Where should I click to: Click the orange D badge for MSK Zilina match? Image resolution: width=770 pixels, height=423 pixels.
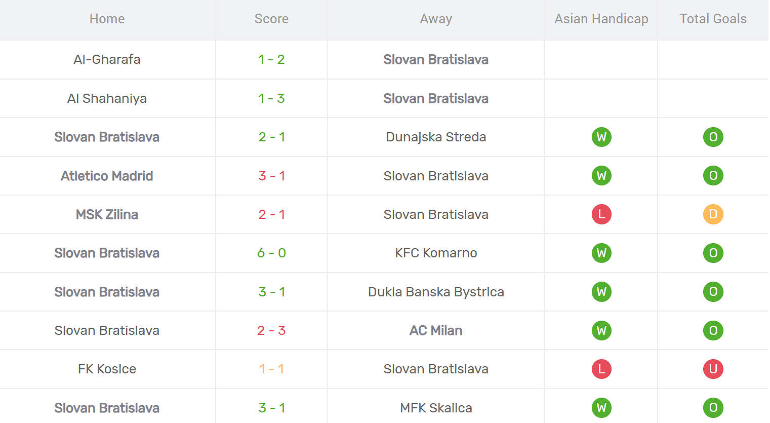(713, 214)
